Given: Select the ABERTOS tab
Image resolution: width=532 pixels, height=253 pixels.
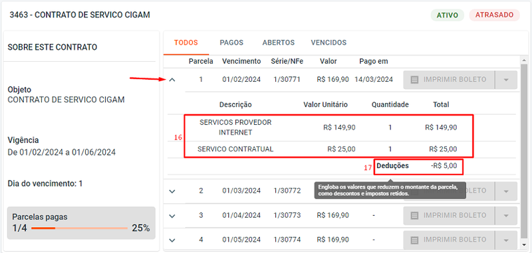Looking at the screenshot, I should pos(278,42).
